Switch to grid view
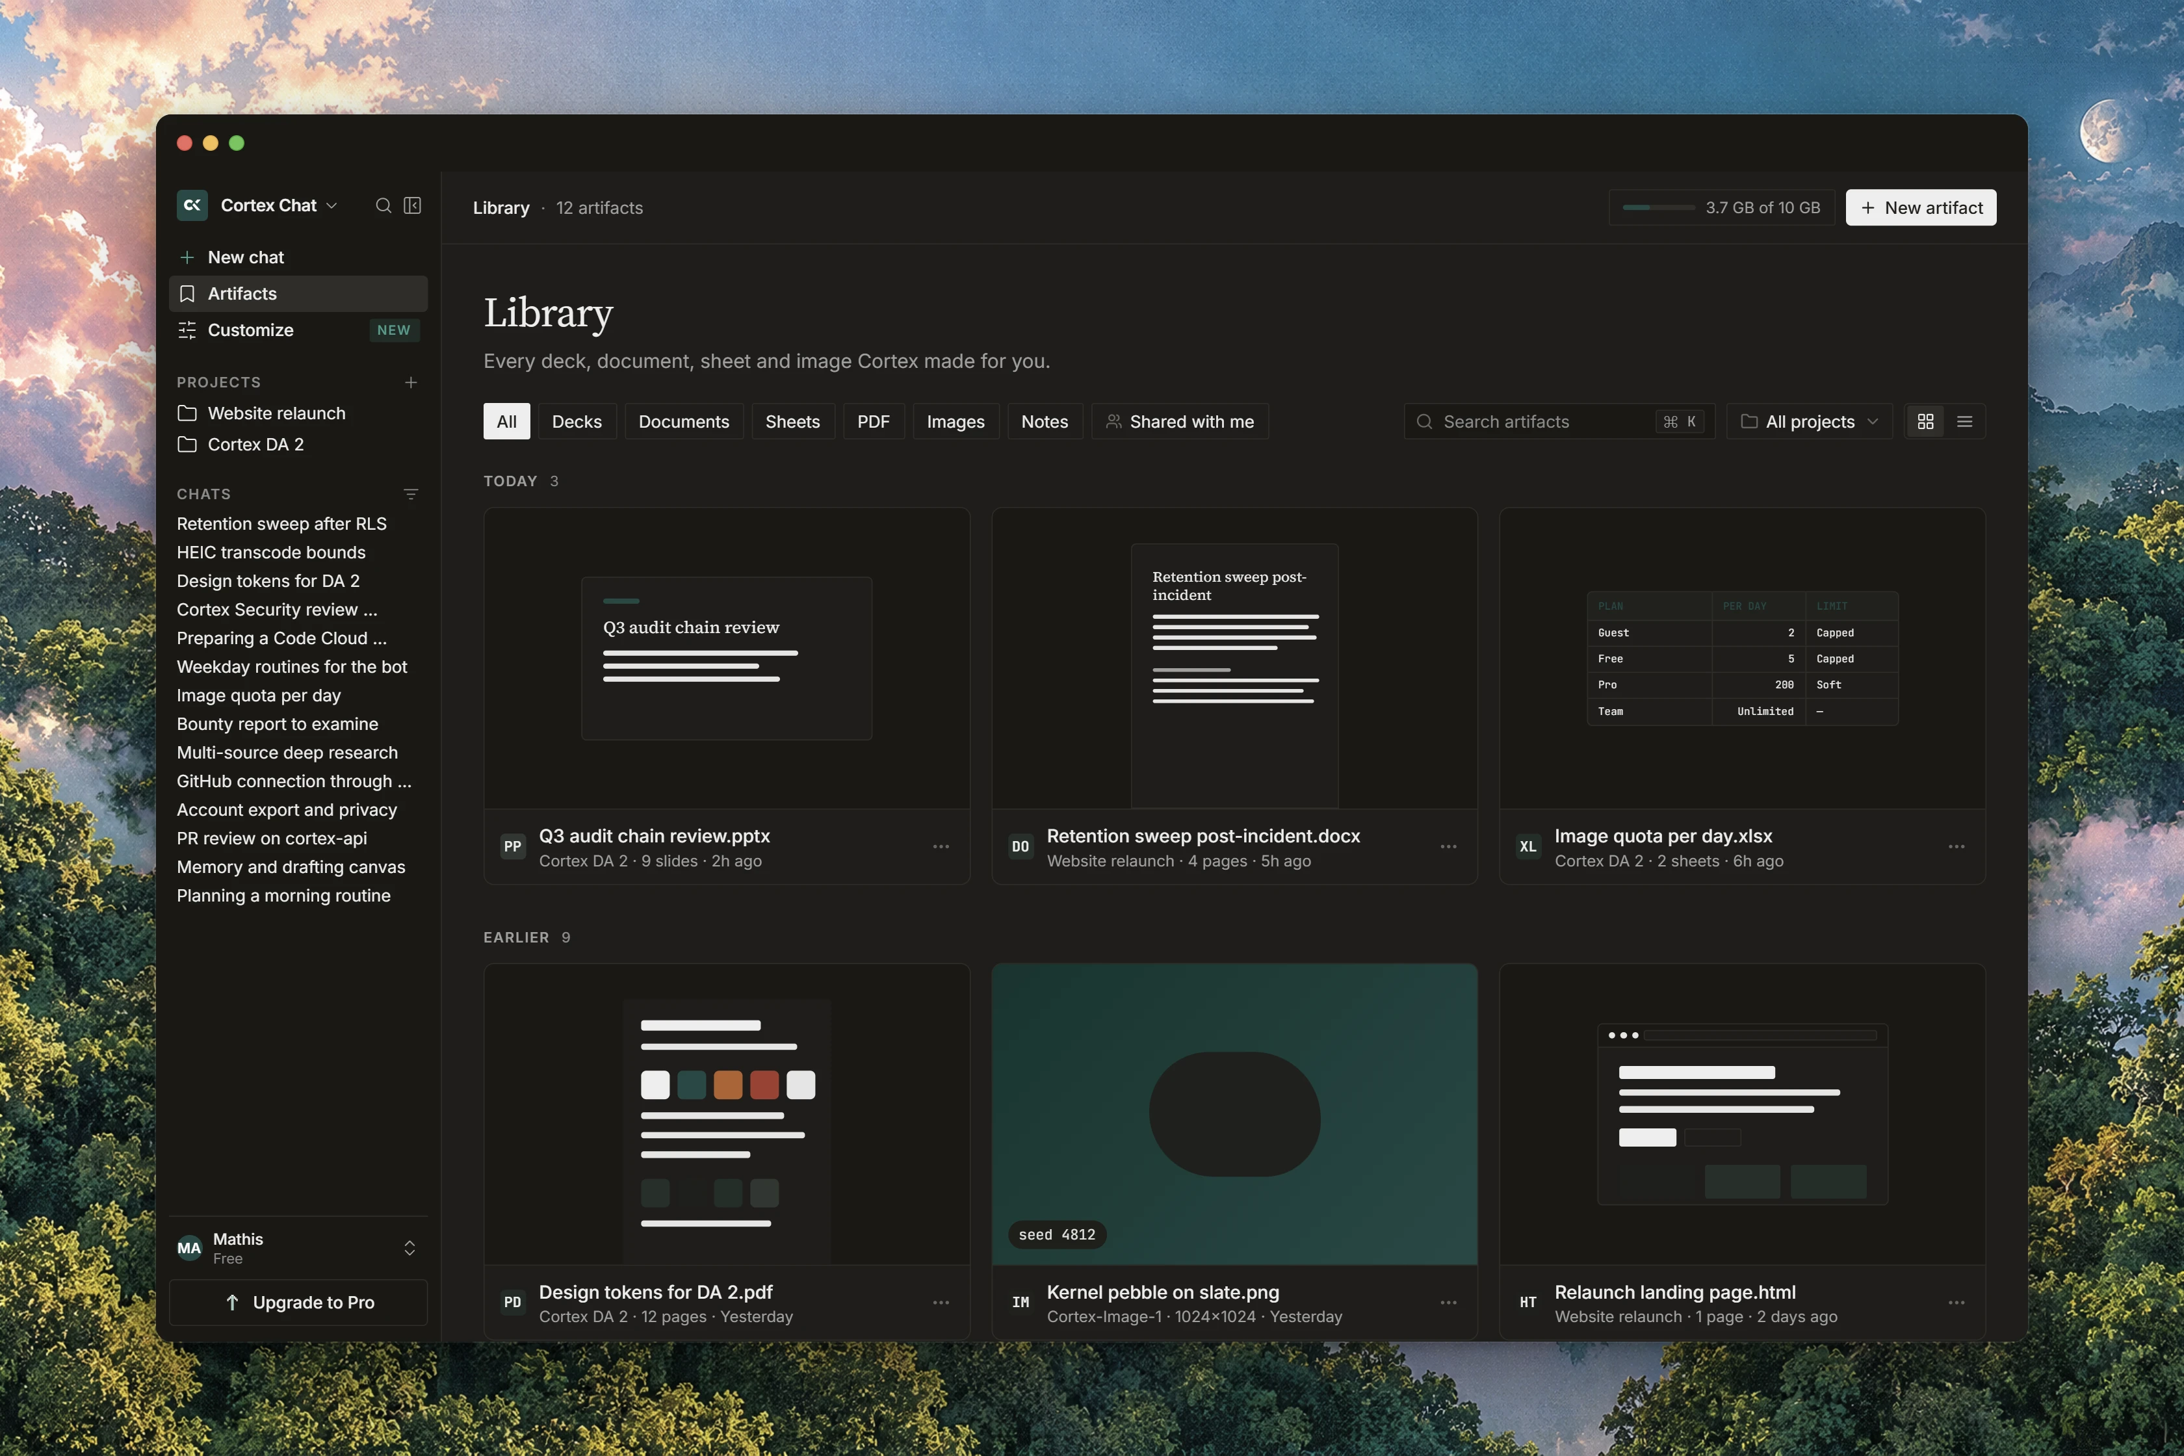The image size is (2184, 1456). 1926,422
